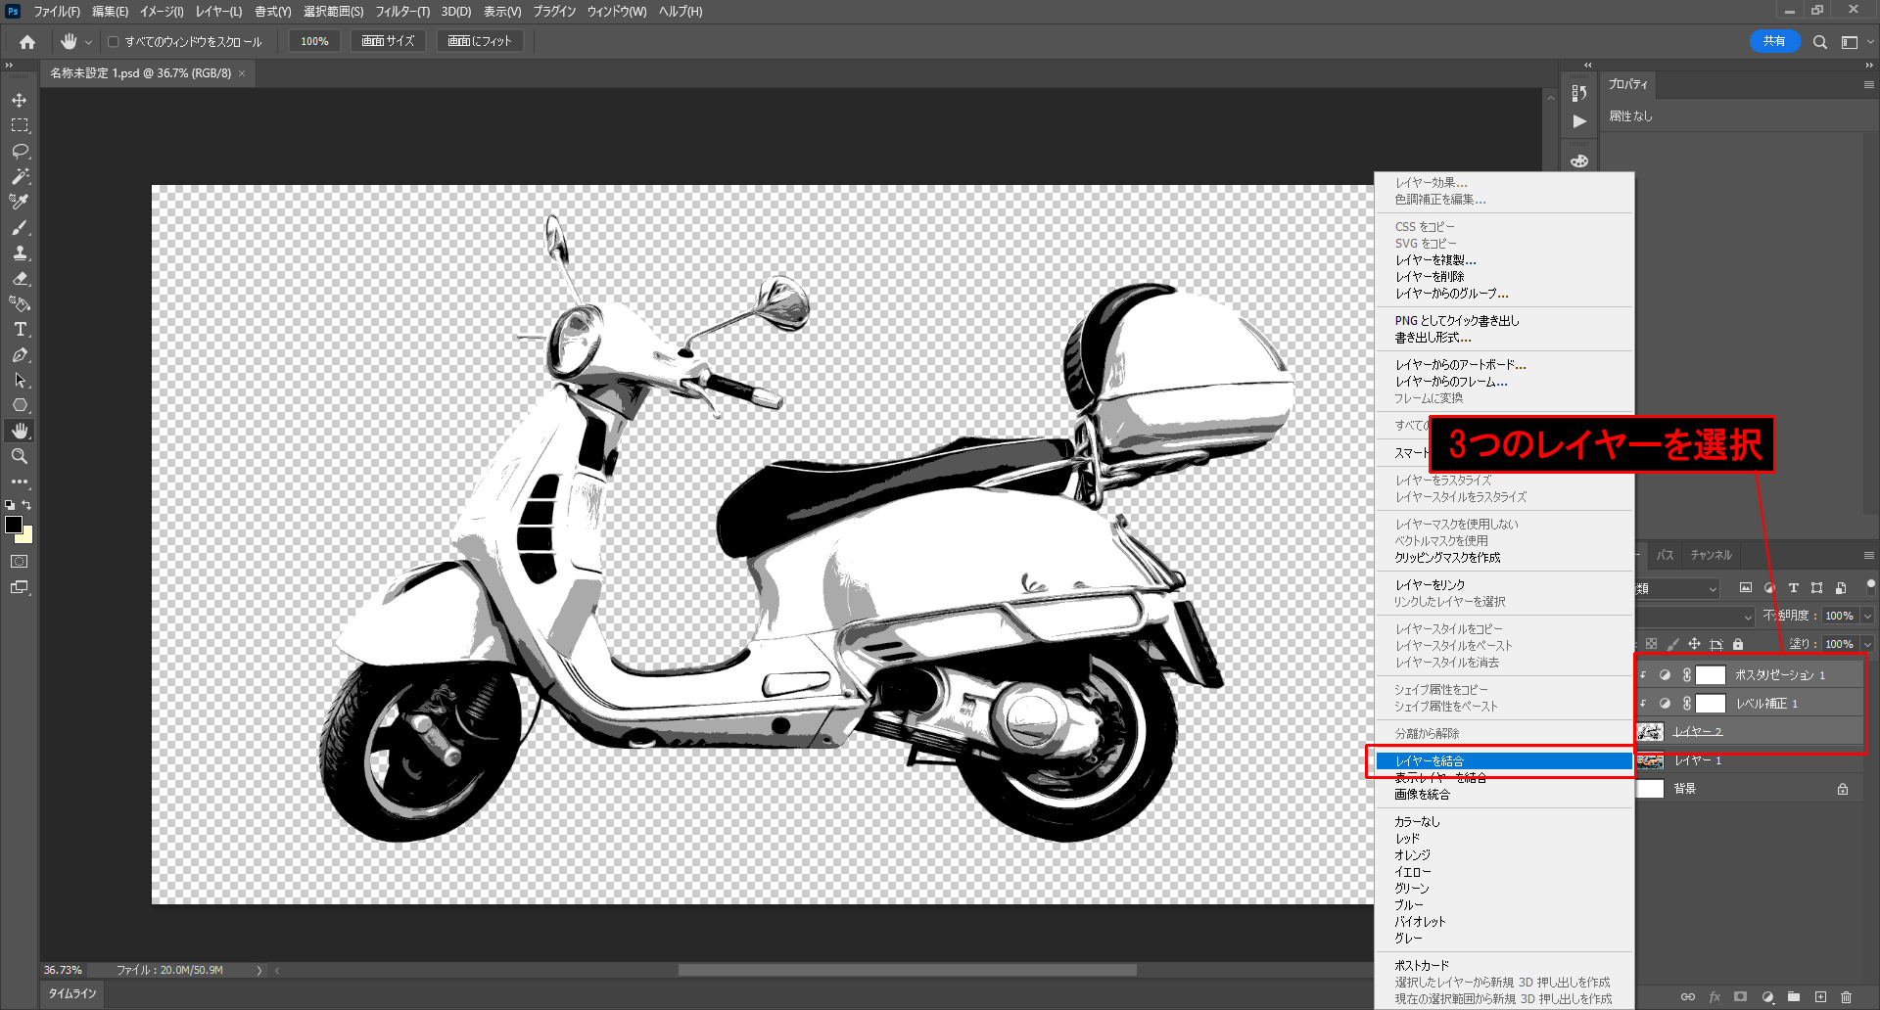The width and height of the screenshot is (1880, 1010).
Task: Pick the Magic Wand tool
Action: point(20,176)
